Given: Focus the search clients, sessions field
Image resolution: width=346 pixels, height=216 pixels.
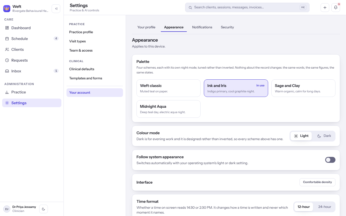Looking at the screenshot, I should click(x=247, y=8).
